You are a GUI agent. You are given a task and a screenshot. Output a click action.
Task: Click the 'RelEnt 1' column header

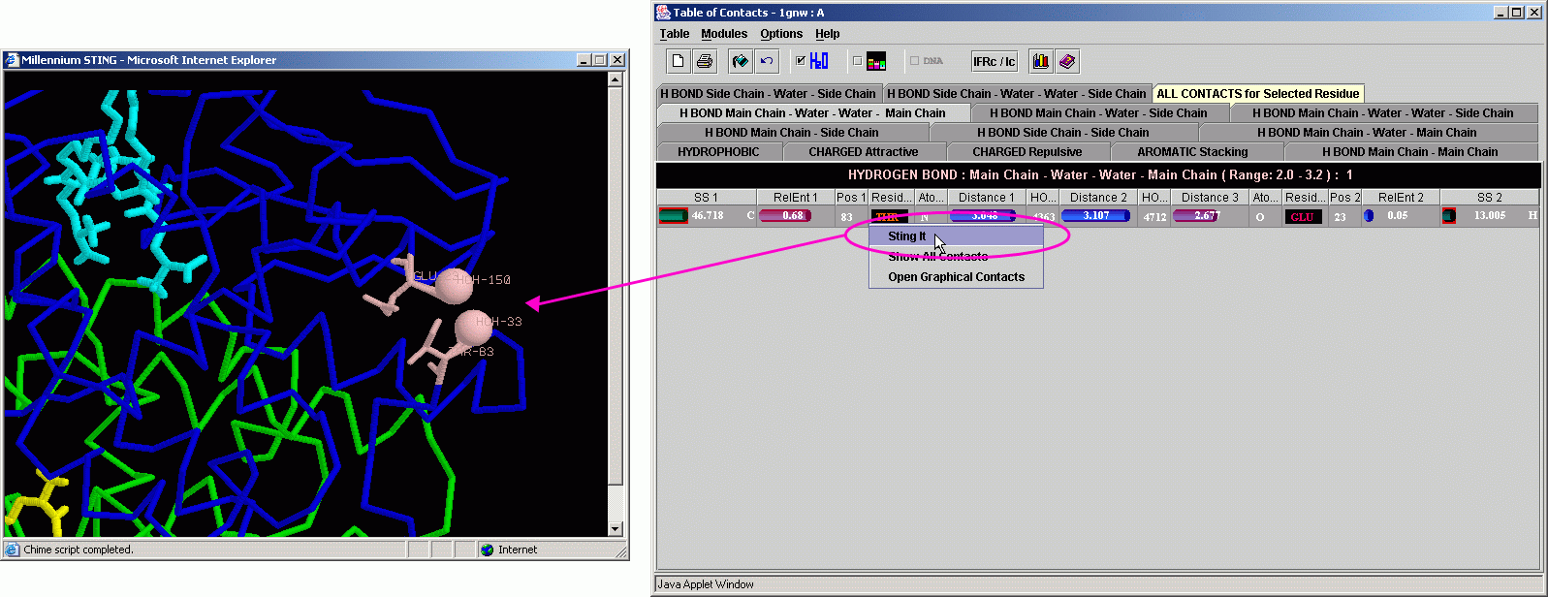pyautogui.click(x=795, y=198)
